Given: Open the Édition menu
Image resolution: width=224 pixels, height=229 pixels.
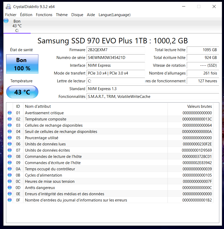Looking at the screenshot, I should coord(26,15).
